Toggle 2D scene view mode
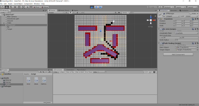199x106 pixels. click(66, 13)
